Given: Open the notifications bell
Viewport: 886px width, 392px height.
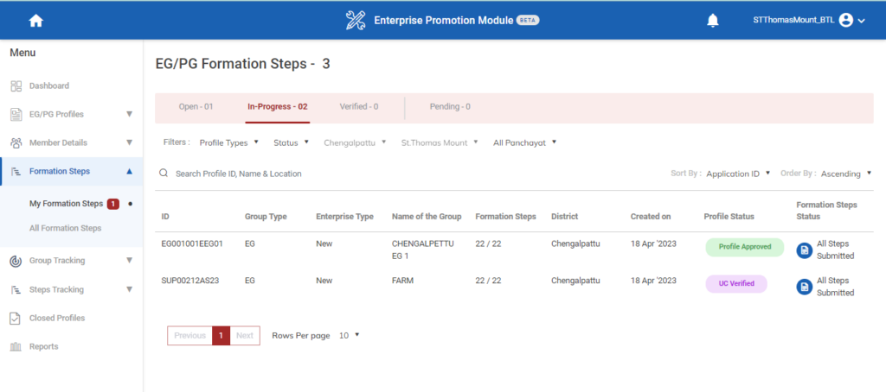Looking at the screenshot, I should (713, 21).
